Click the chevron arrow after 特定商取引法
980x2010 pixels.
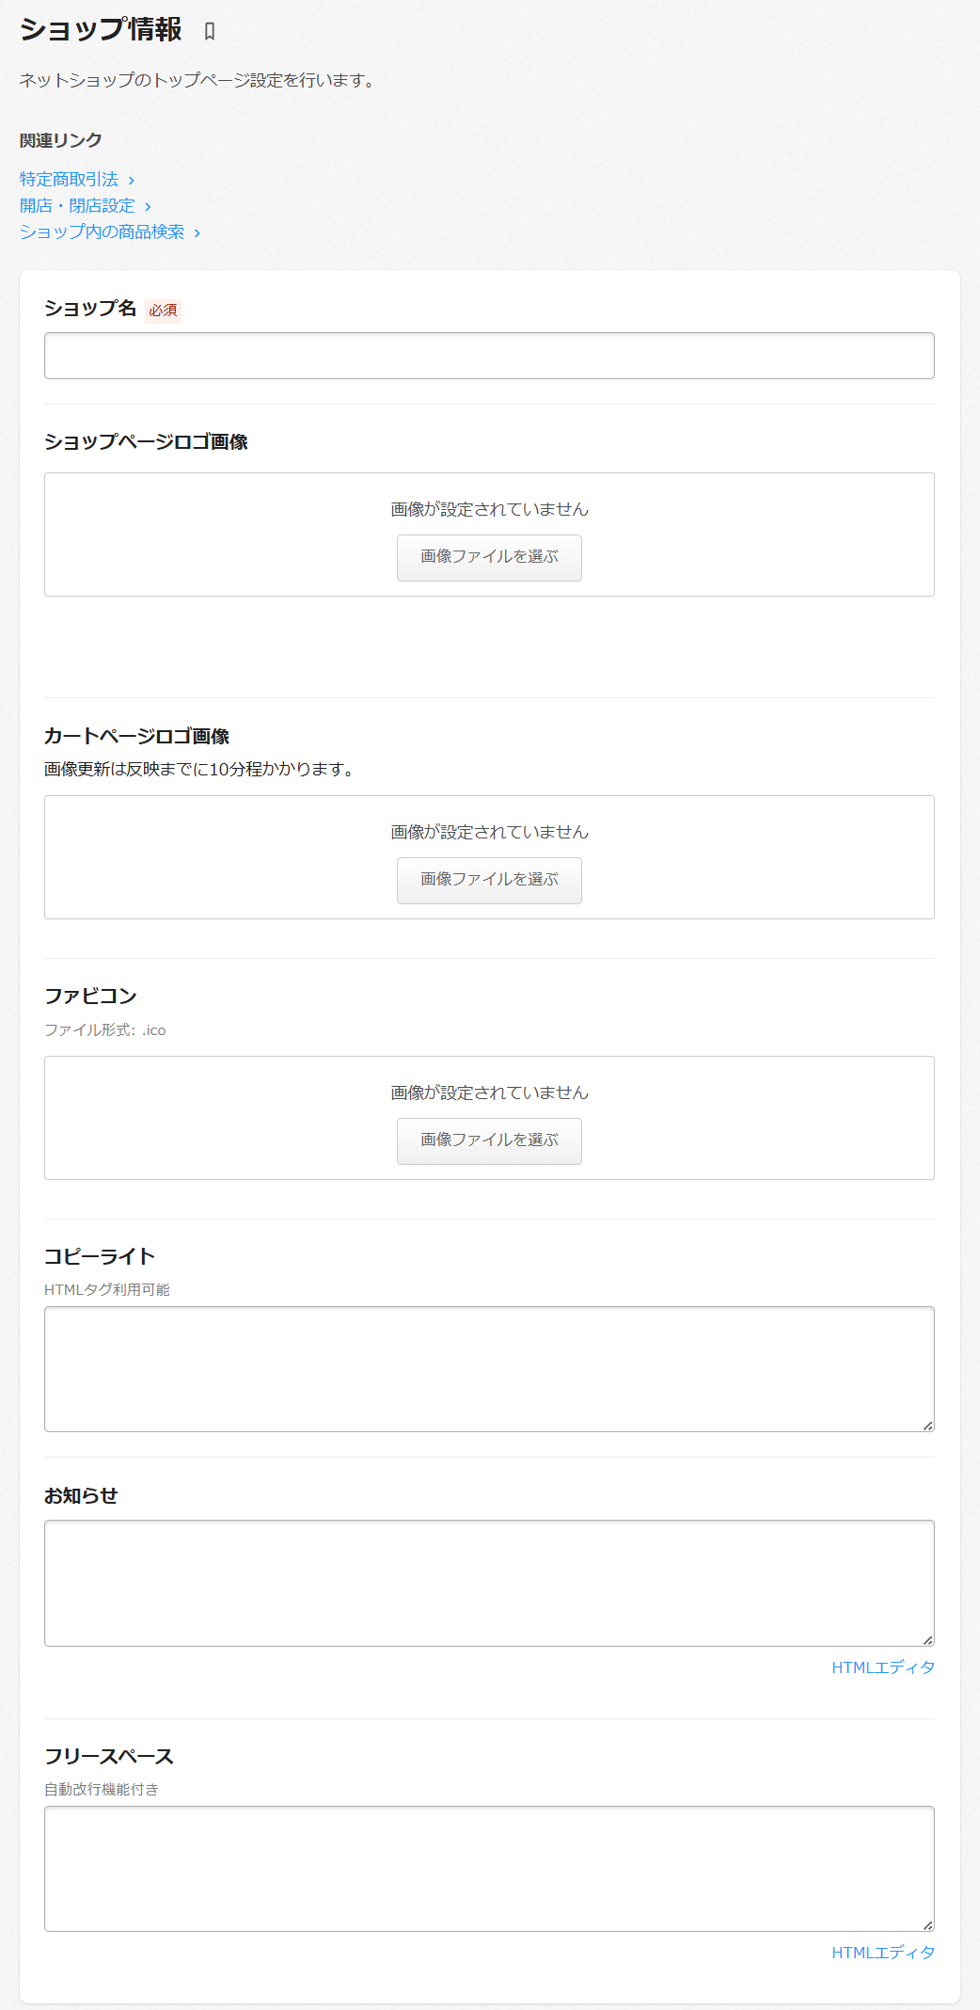tap(132, 180)
